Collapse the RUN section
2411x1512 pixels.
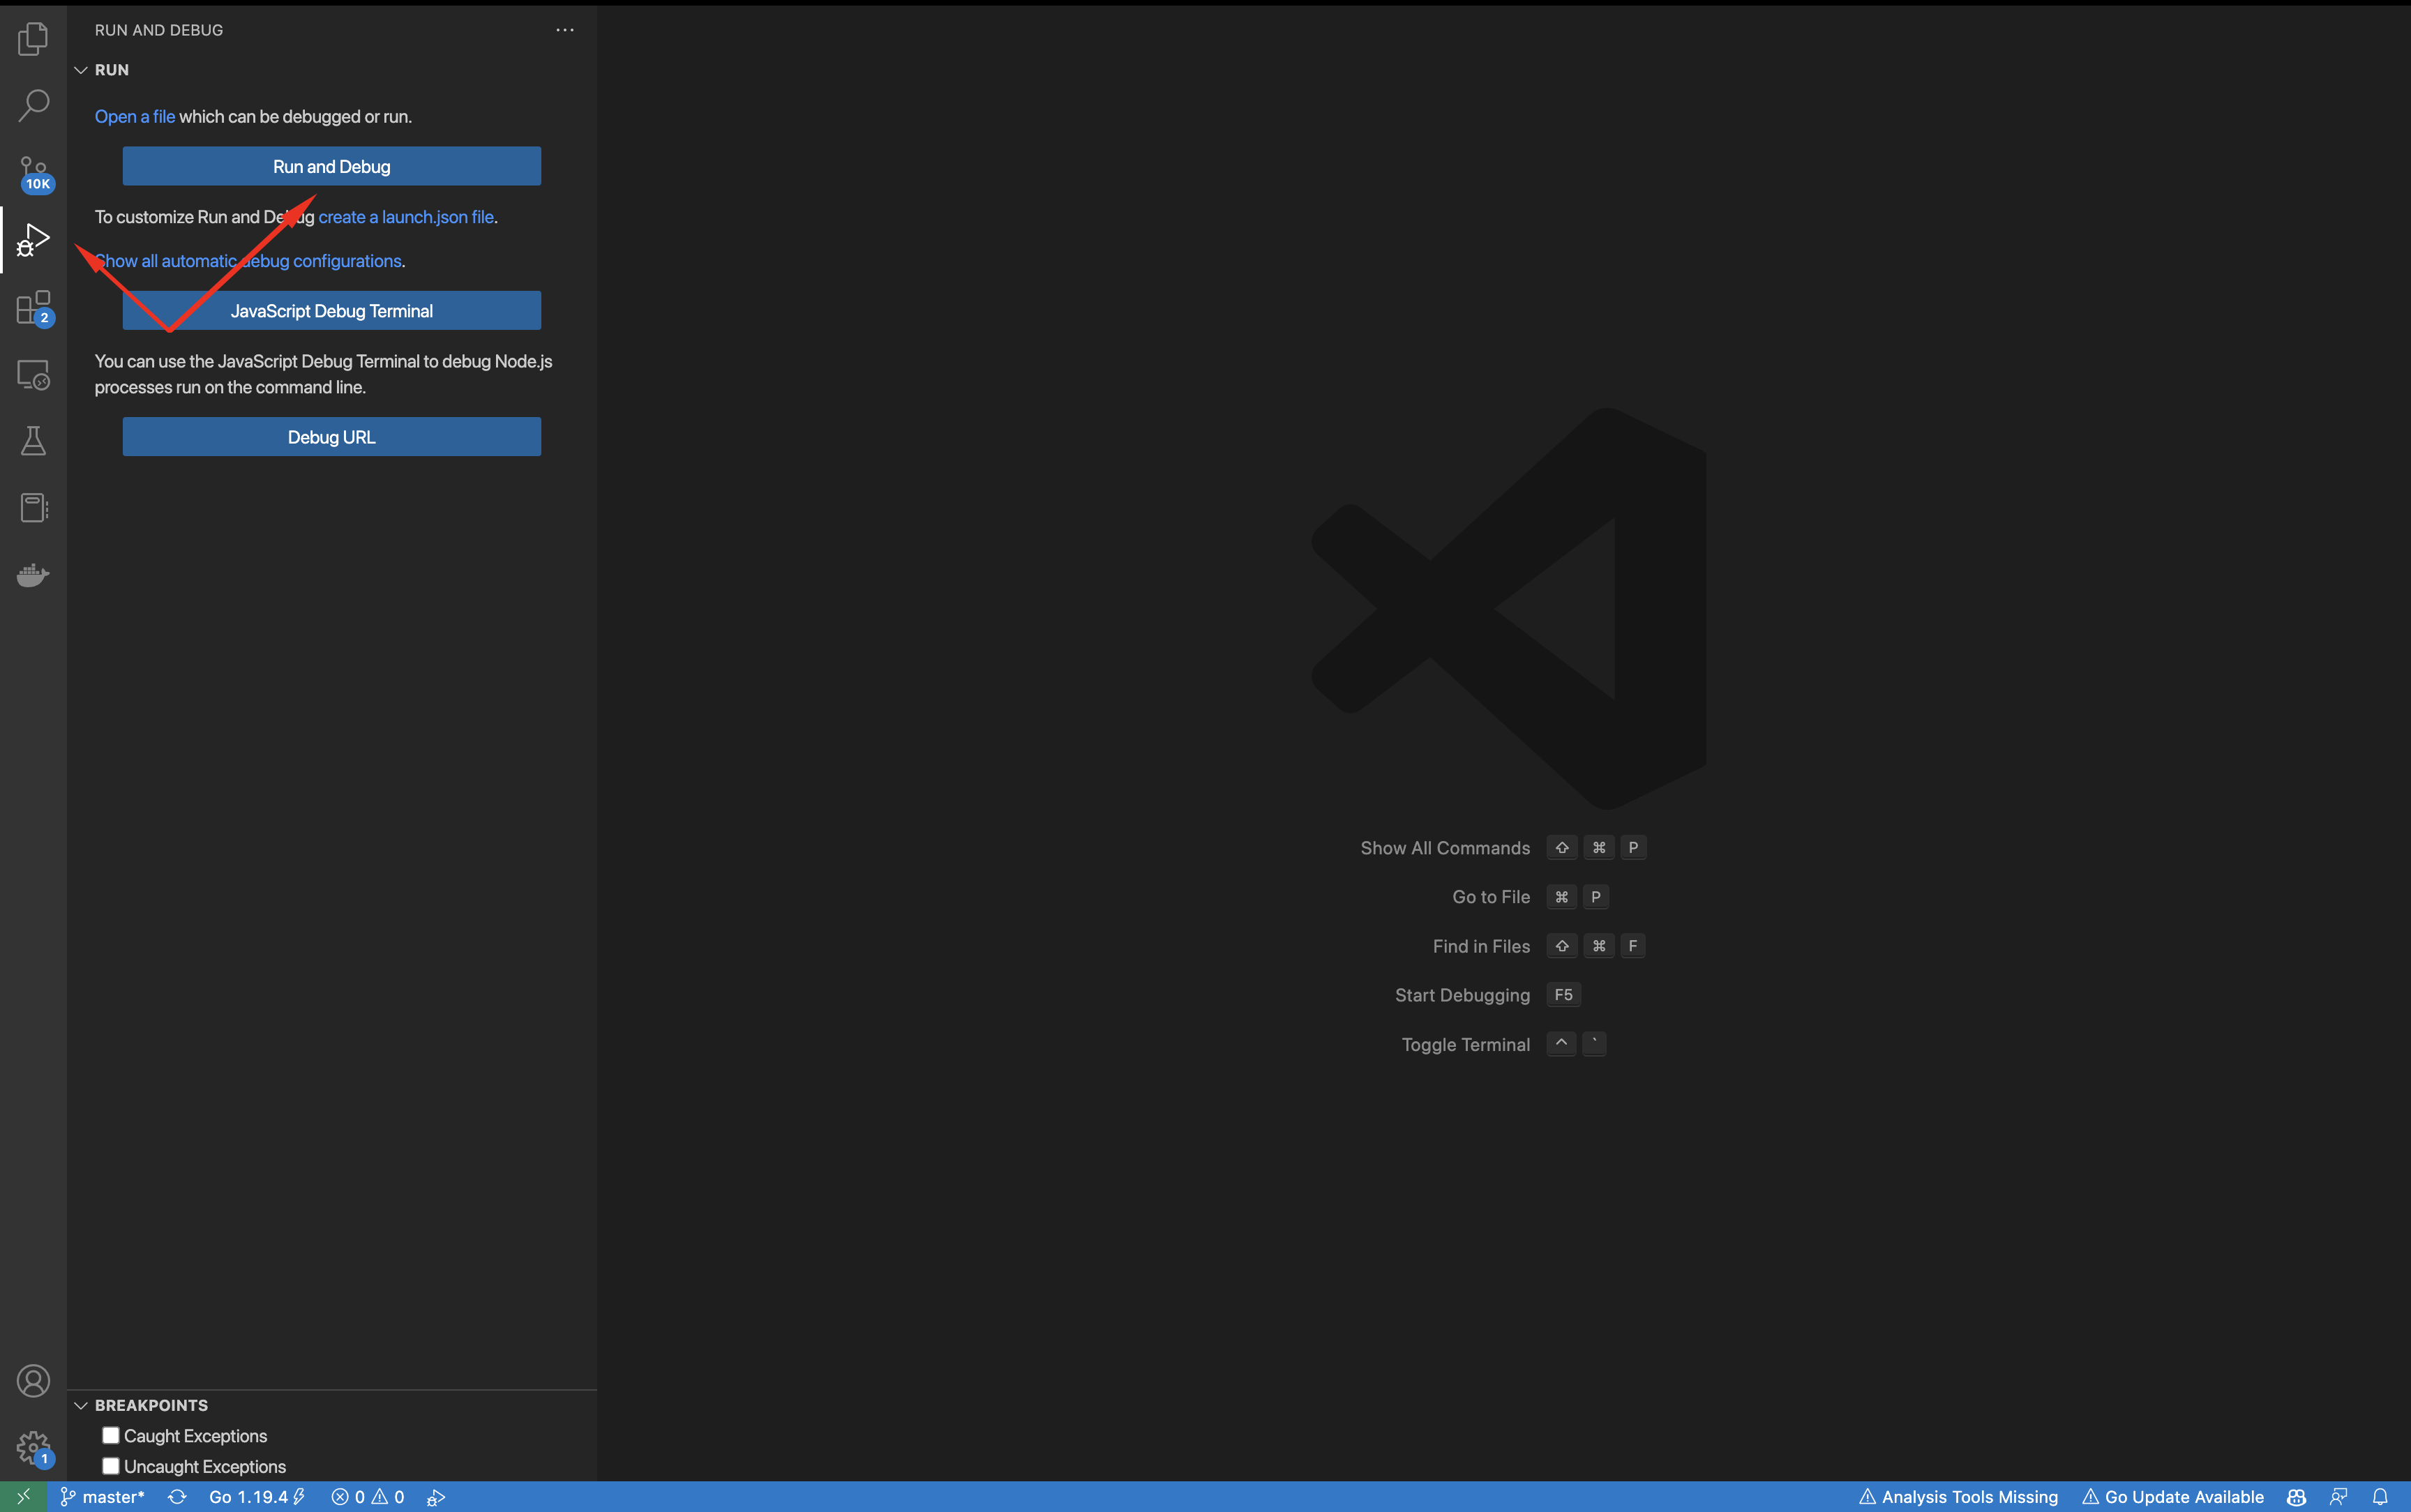tap(81, 70)
